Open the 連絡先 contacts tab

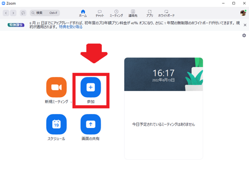pyautogui.click(x=133, y=13)
